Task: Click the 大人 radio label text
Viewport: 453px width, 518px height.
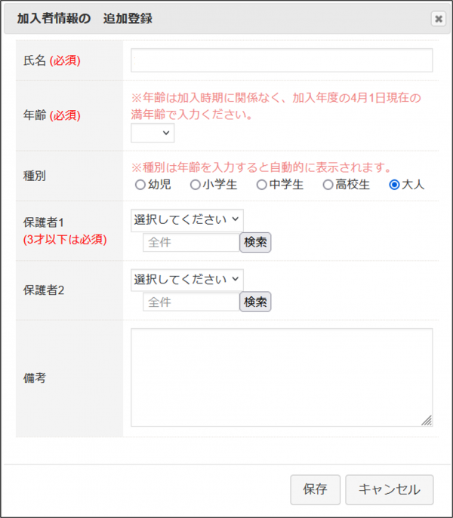Action: click(x=414, y=185)
